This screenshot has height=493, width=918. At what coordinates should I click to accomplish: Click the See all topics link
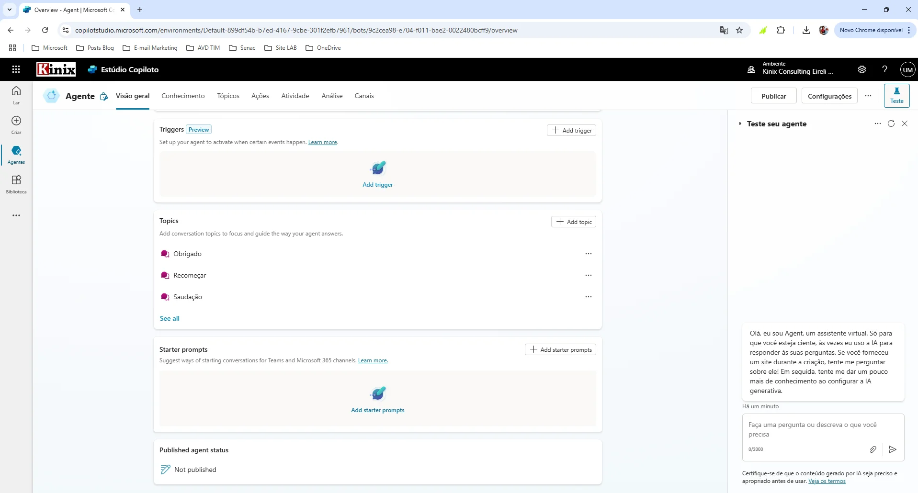click(170, 318)
